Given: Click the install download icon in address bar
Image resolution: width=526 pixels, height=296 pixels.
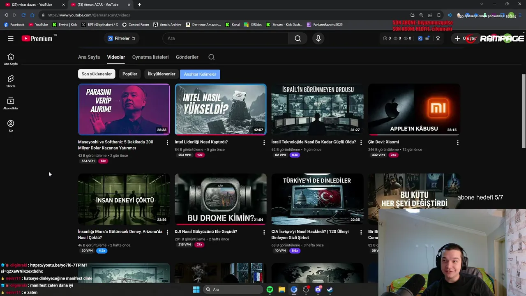Looking at the screenshot, I should pos(413,15).
